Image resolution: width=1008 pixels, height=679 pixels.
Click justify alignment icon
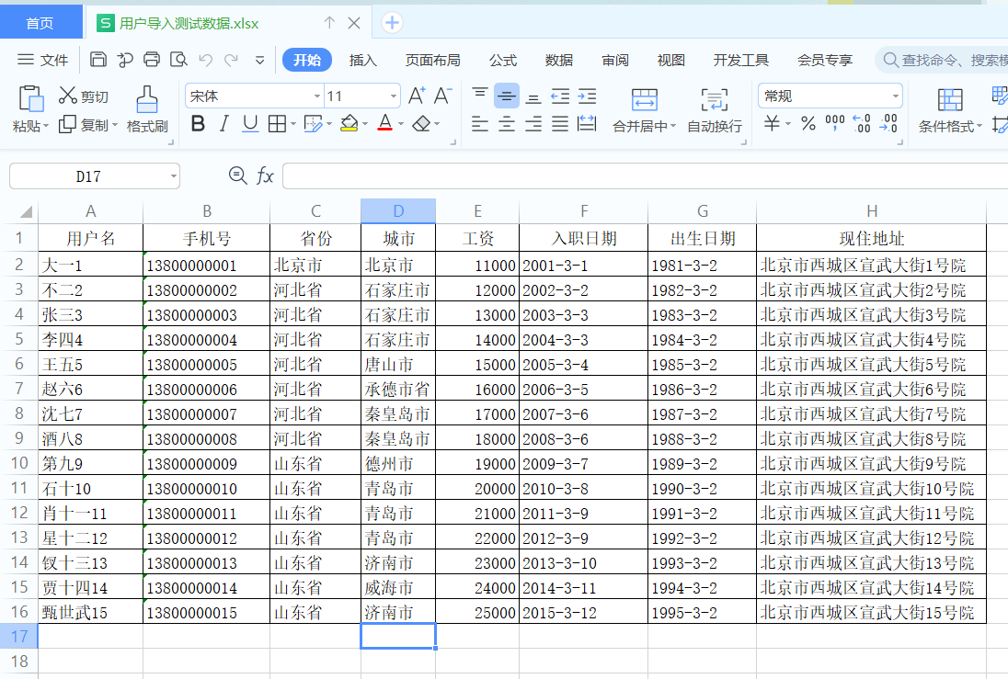560,123
